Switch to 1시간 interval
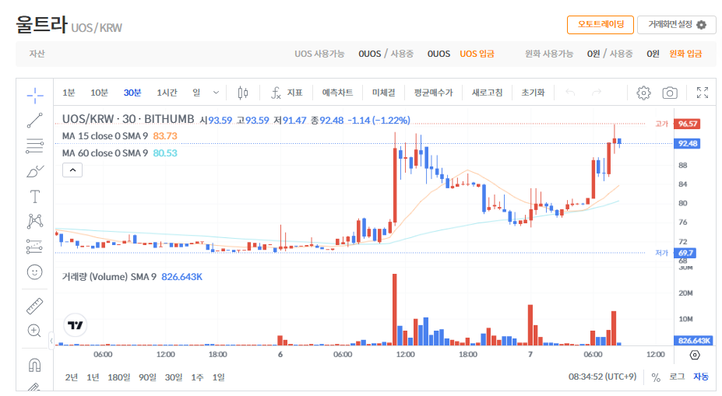The image size is (722, 396). (x=167, y=93)
